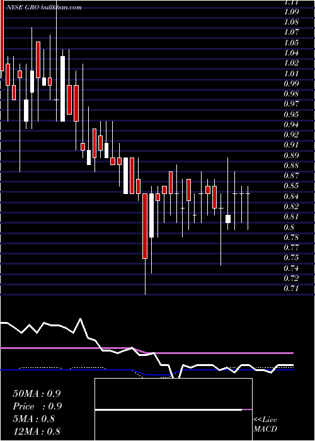
Task: Click the 5MA : 0.8 label
Action: [35, 419]
